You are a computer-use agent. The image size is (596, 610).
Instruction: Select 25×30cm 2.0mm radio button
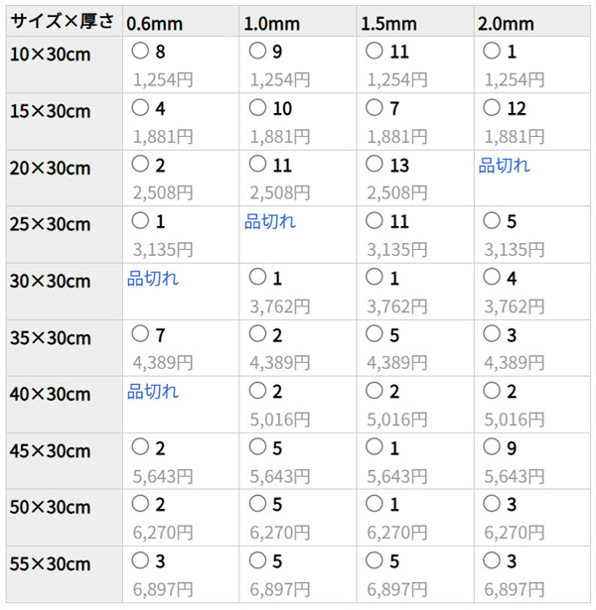coord(491,222)
